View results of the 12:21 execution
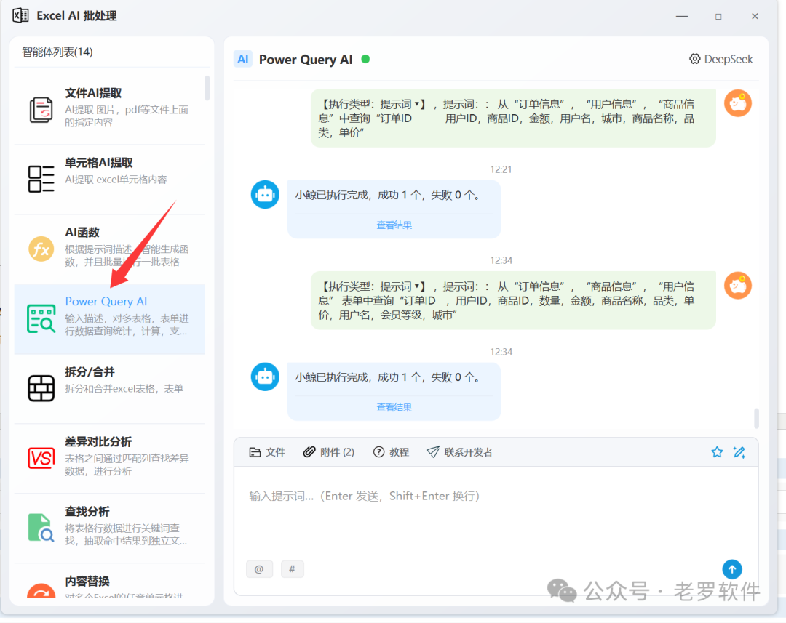Screen dimensions: 786x623 (x=394, y=225)
